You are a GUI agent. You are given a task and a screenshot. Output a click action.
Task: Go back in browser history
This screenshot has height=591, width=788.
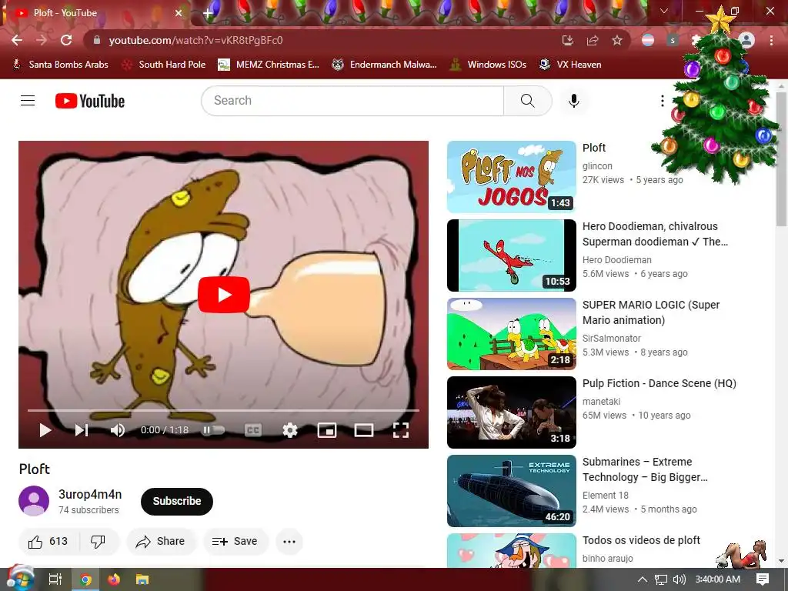17,40
